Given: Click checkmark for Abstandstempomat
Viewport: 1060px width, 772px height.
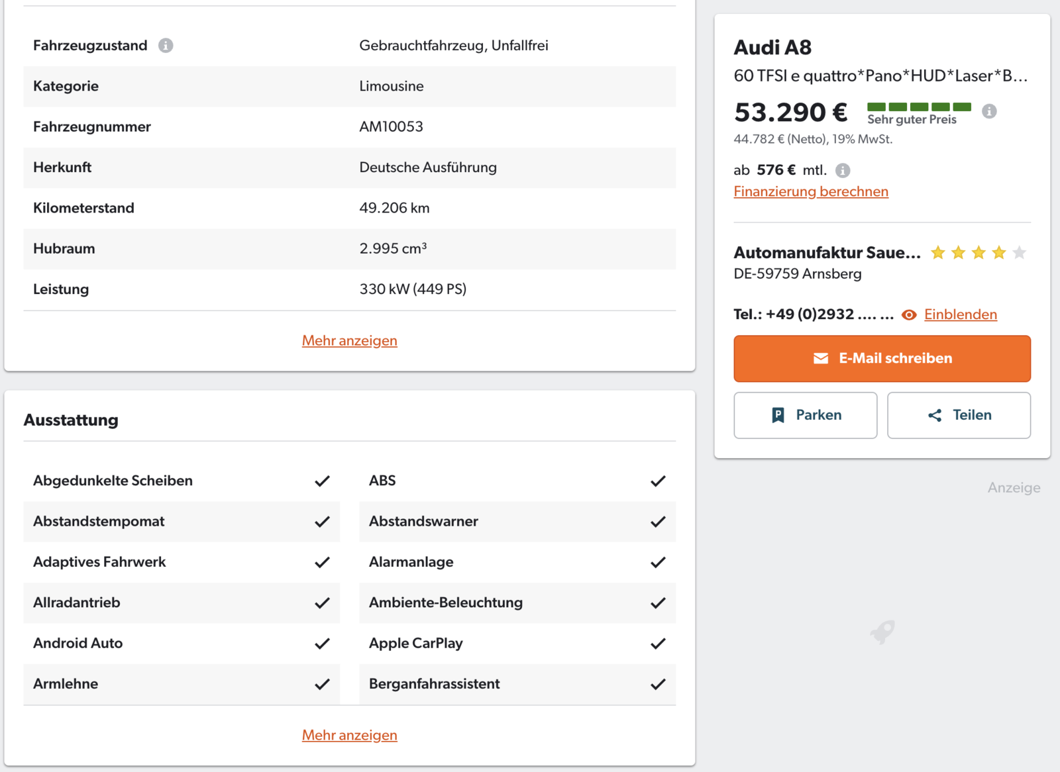Looking at the screenshot, I should (322, 522).
